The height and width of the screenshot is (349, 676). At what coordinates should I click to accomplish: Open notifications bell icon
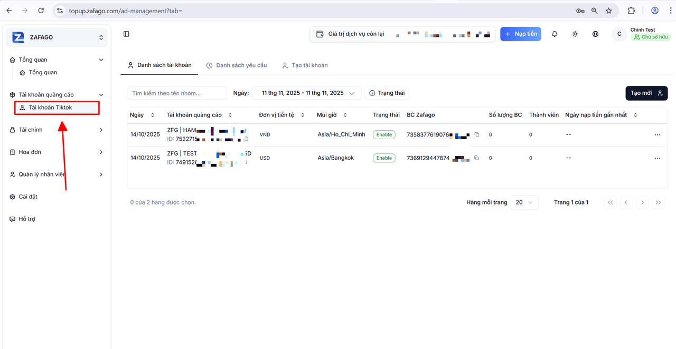point(555,34)
